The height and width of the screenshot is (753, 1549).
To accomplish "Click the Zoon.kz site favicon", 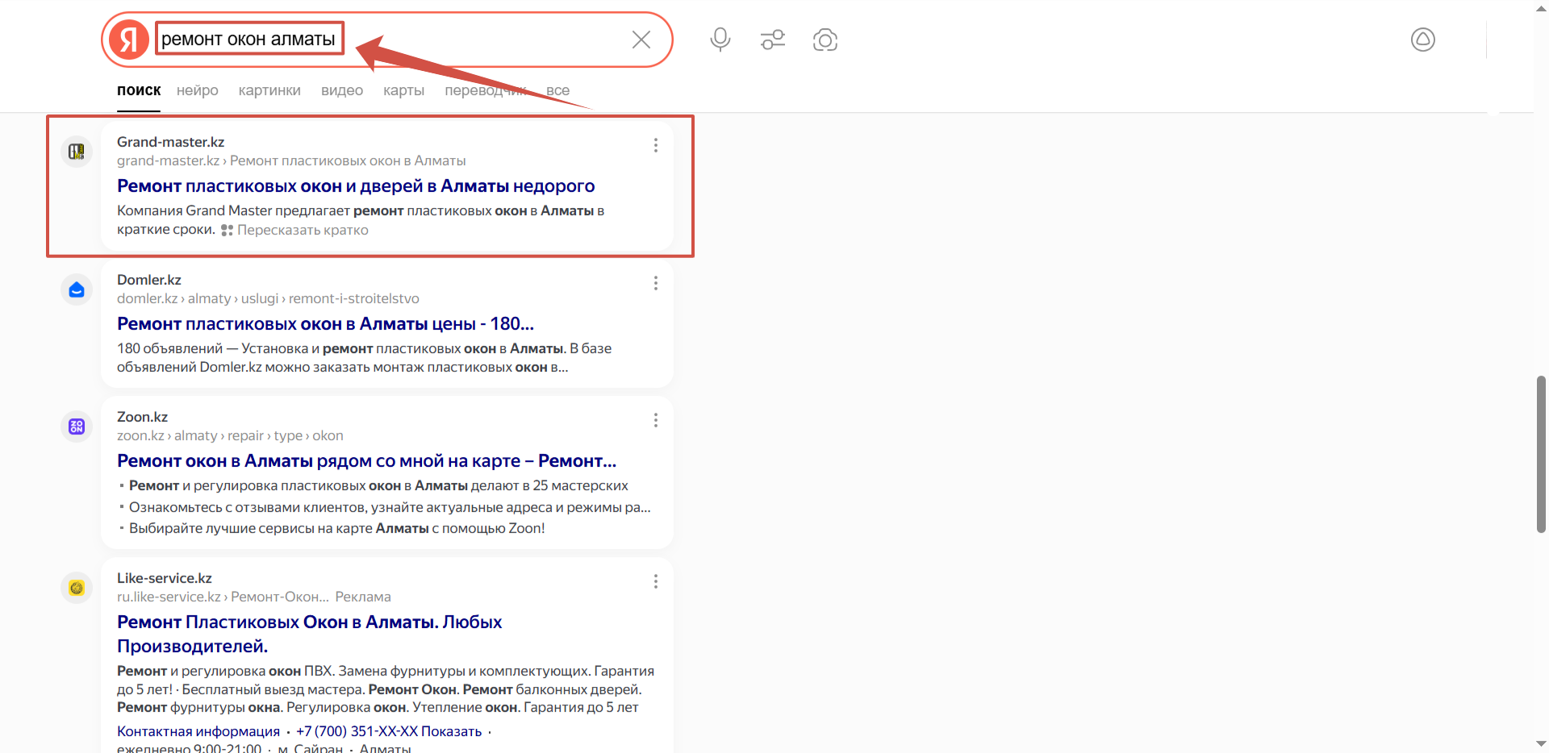I will coord(77,426).
